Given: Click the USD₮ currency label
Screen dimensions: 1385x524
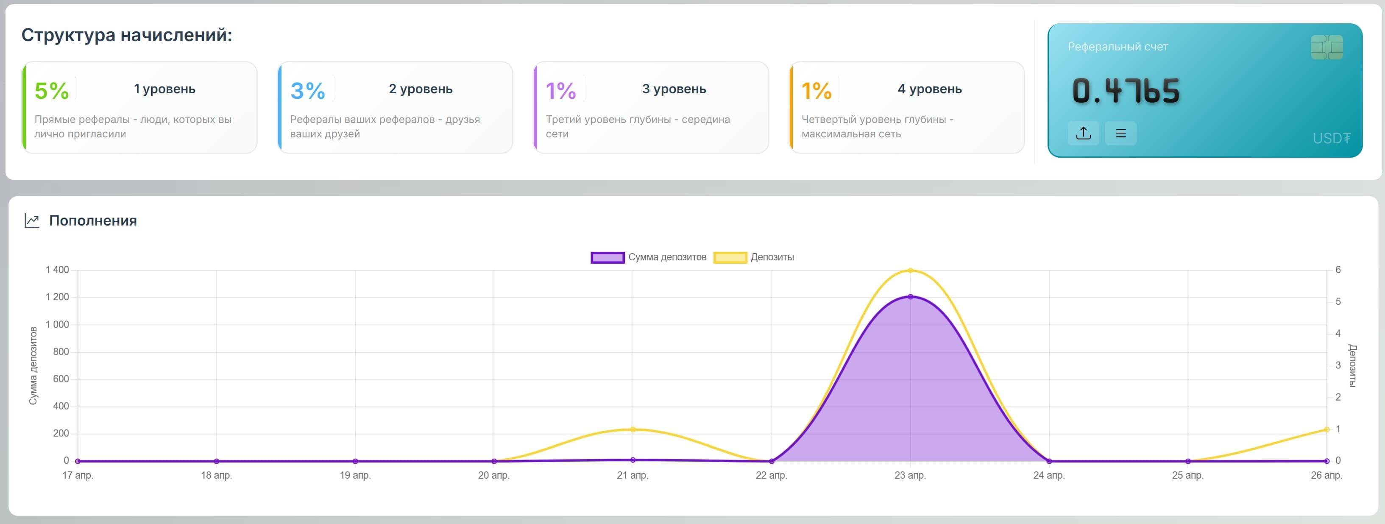Looking at the screenshot, I should pyautogui.click(x=1331, y=139).
